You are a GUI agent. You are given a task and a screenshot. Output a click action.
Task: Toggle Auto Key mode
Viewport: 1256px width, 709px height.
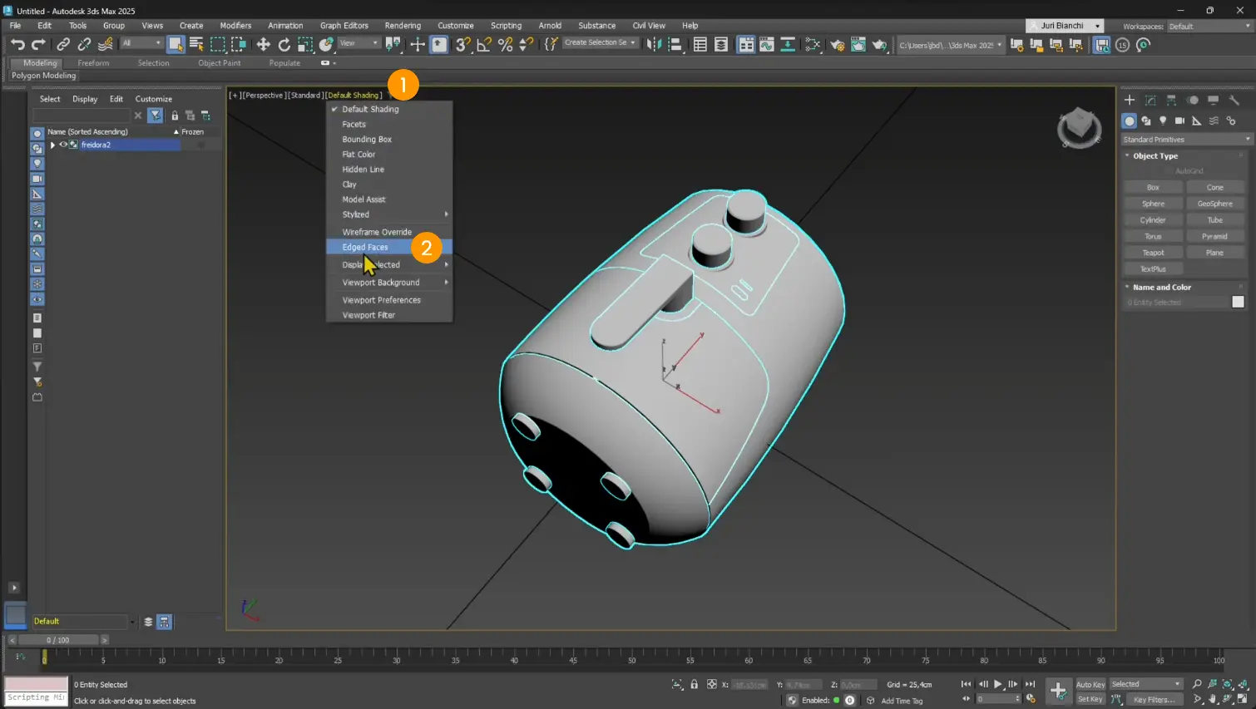1090,684
